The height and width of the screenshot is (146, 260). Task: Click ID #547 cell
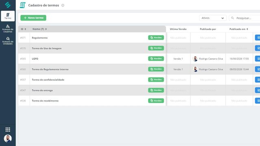pyautogui.click(x=23, y=90)
